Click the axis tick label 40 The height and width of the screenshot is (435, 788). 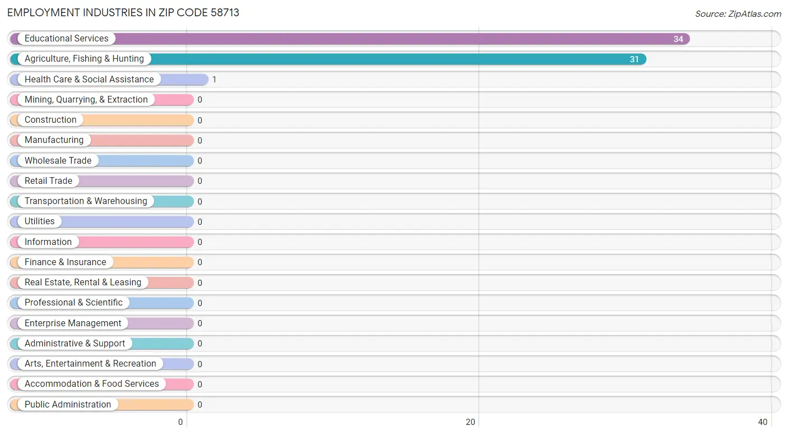[763, 422]
